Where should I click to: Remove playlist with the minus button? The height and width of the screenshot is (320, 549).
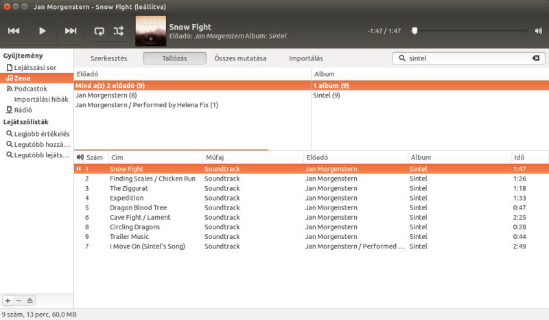pyautogui.click(x=19, y=300)
